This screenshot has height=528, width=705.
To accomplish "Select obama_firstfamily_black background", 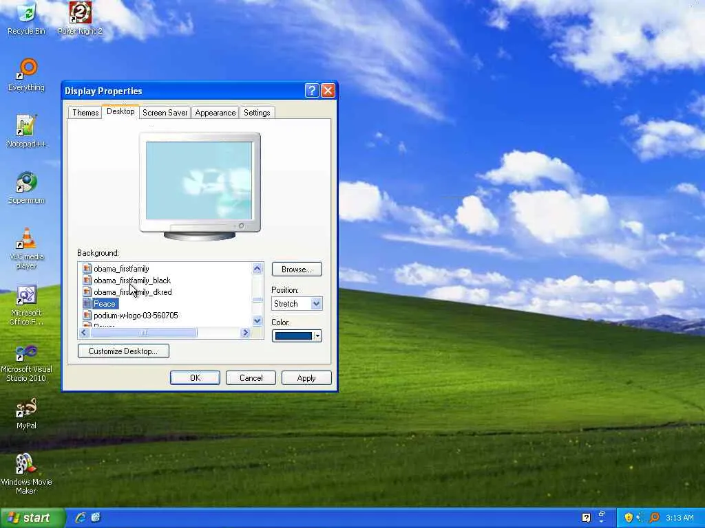I will (132, 280).
